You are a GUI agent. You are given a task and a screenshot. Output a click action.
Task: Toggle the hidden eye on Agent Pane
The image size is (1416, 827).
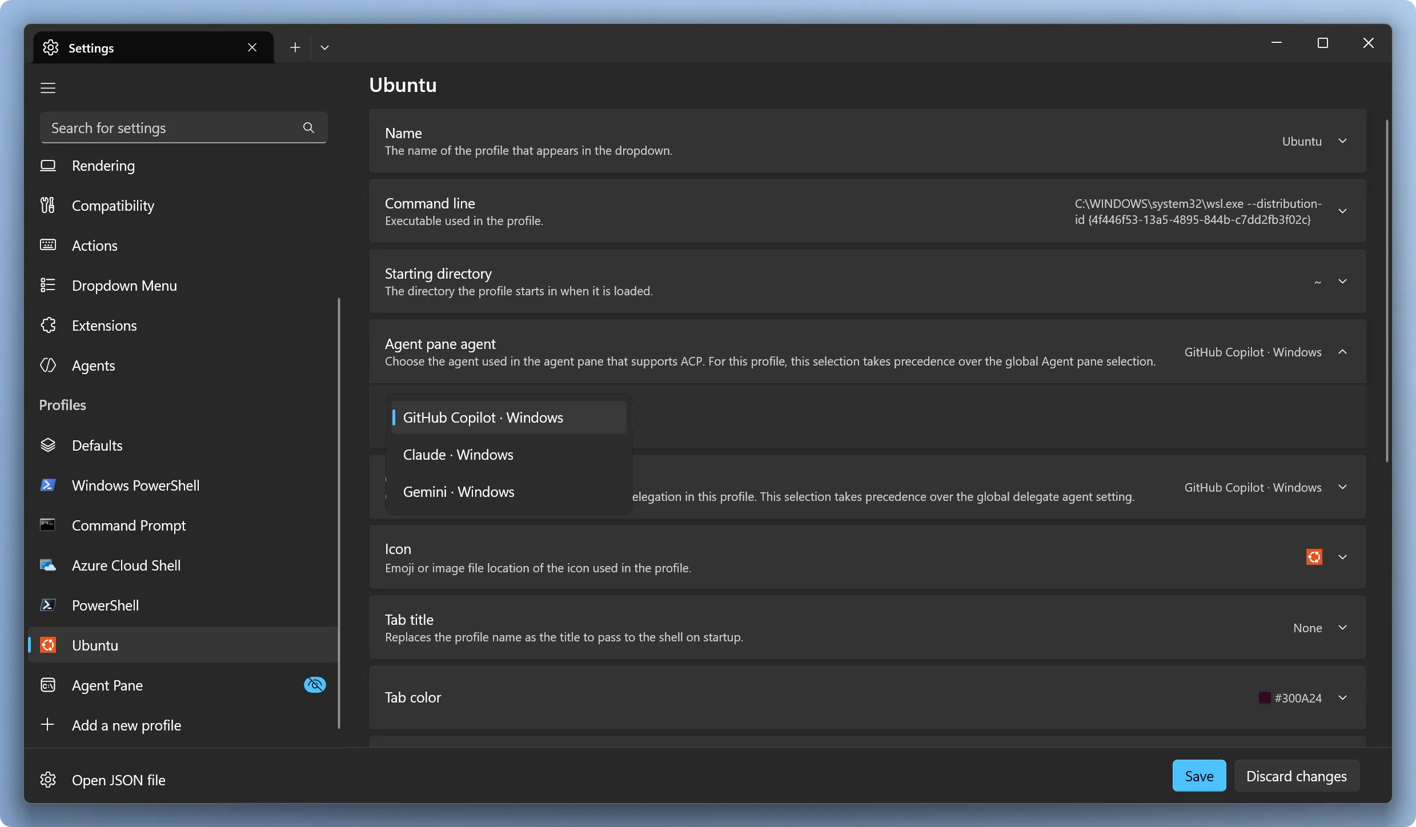(x=315, y=685)
